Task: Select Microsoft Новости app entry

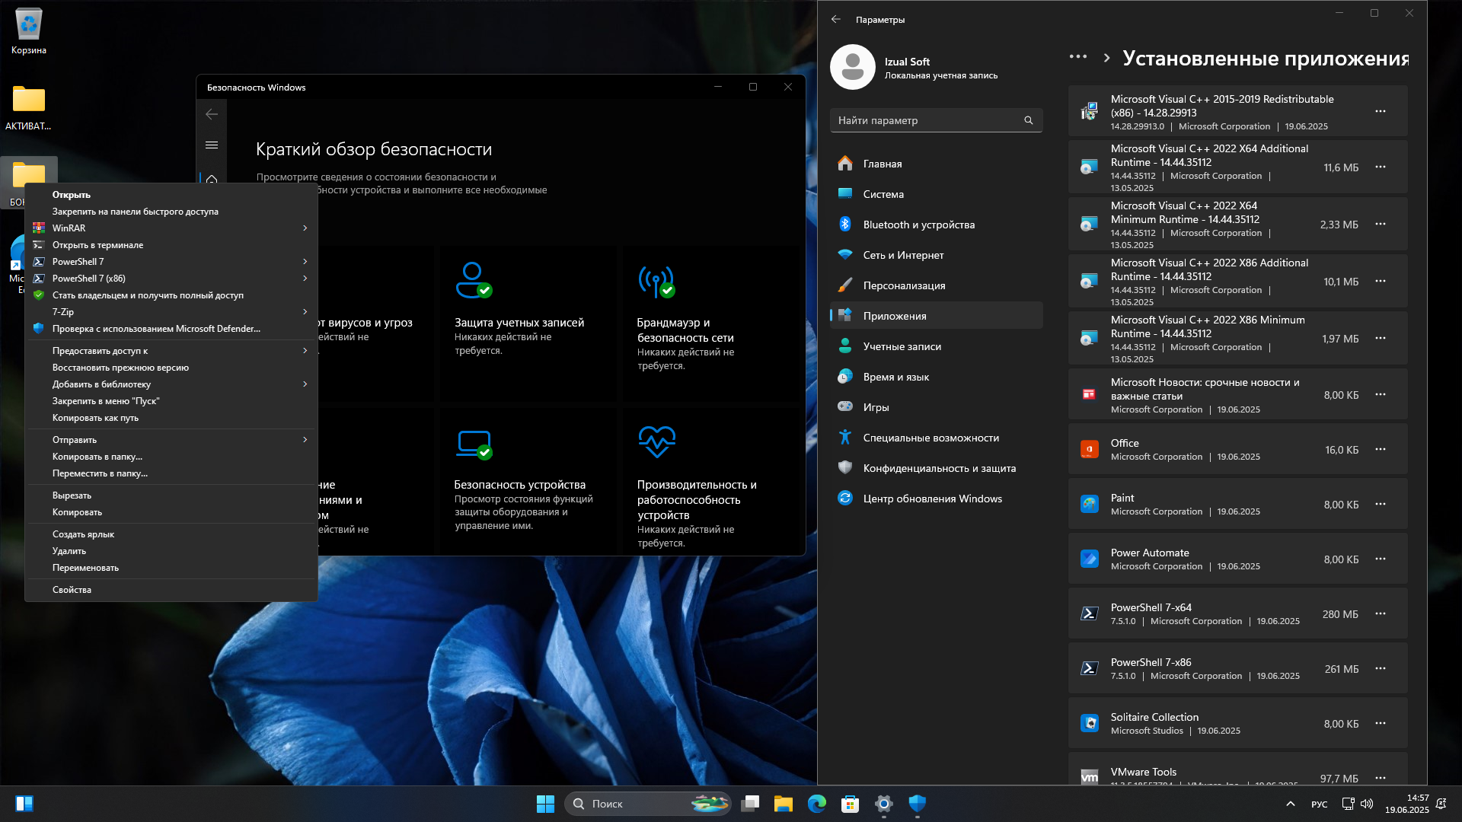Action: pos(1237,395)
